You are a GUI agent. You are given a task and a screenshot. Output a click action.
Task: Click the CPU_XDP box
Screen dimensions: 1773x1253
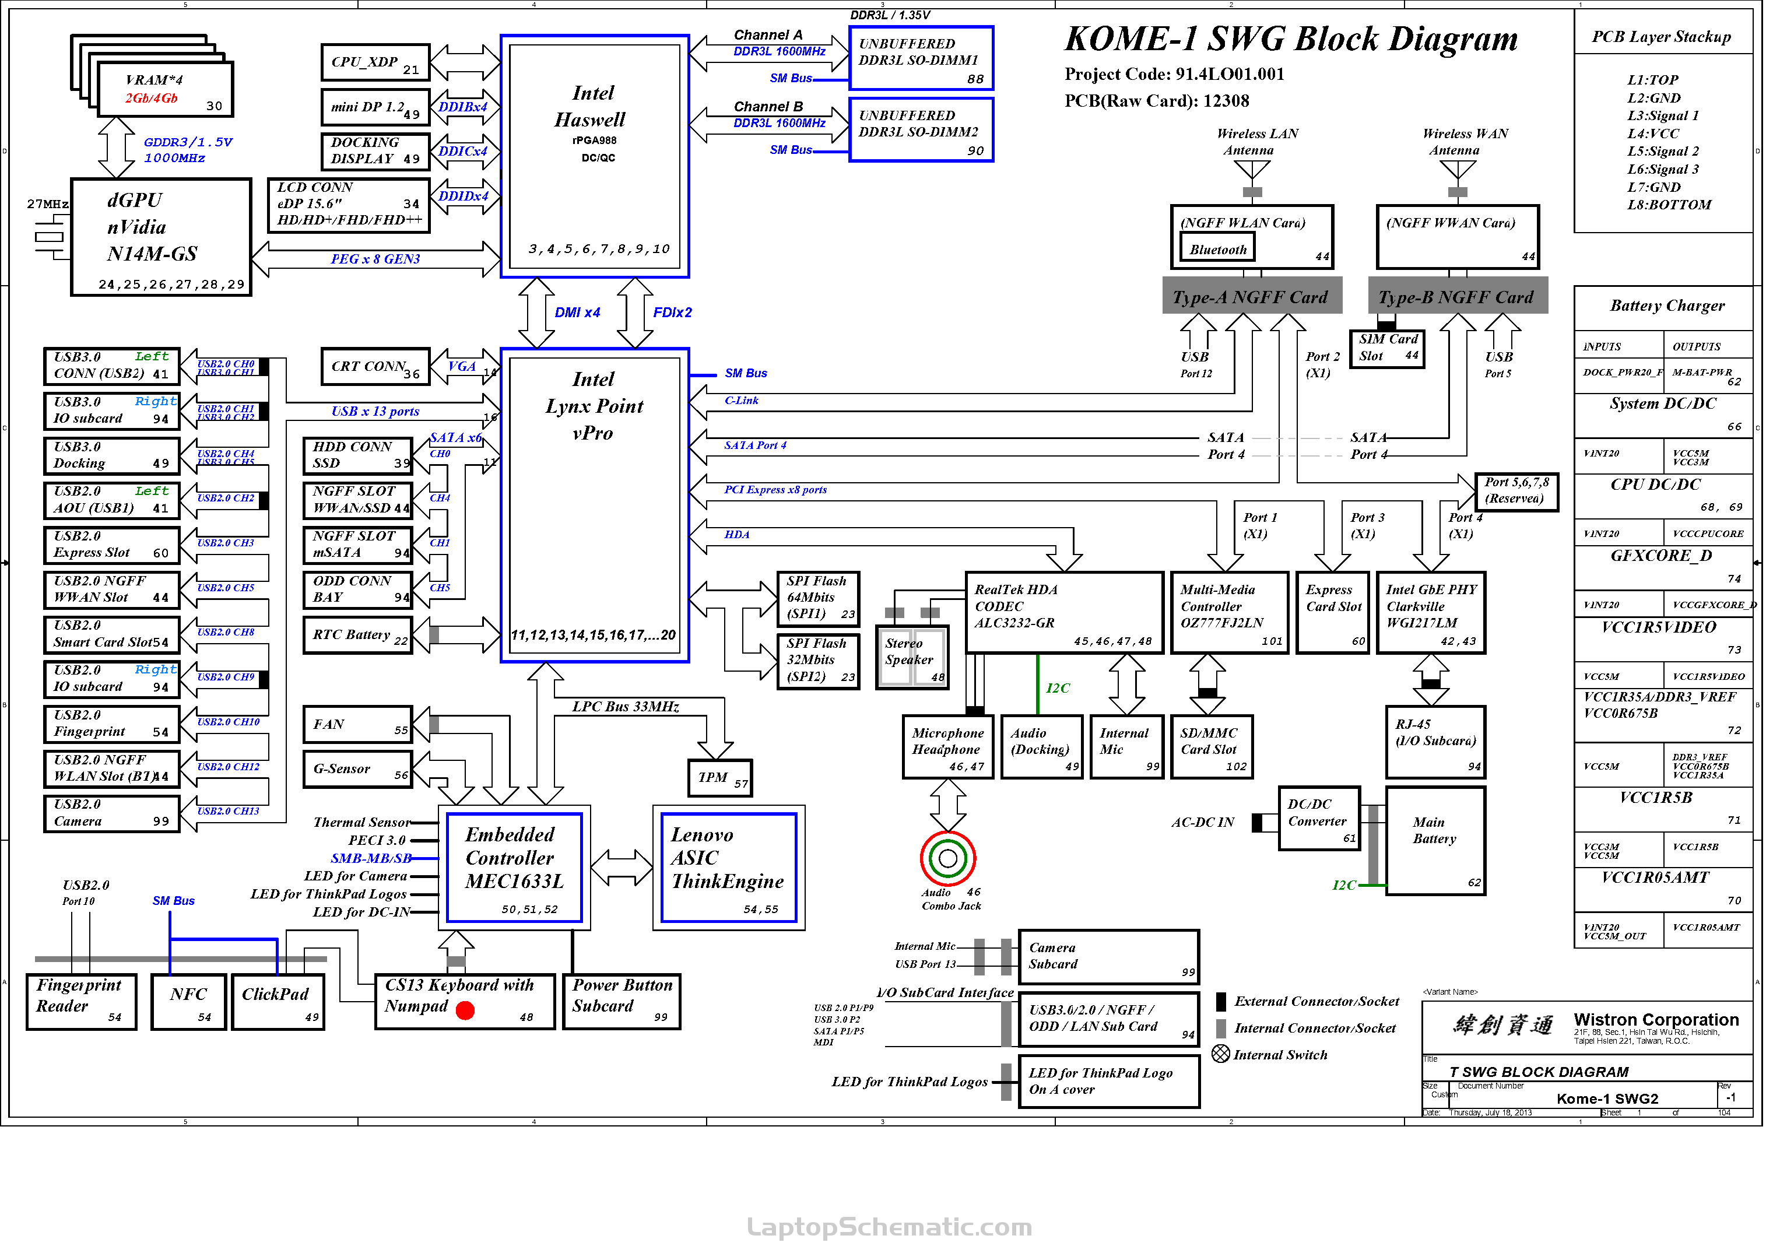(x=375, y=62)
